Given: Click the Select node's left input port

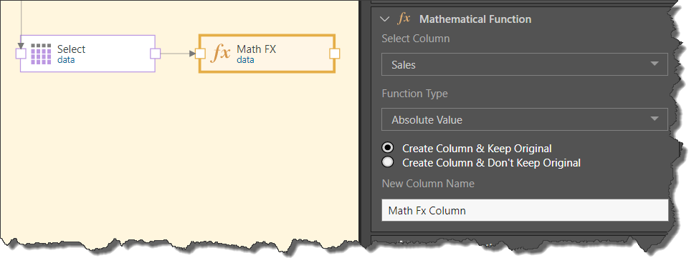Looking at the screenshot, I should point(21,54).
